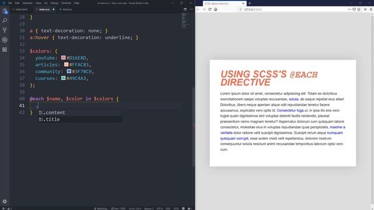
Task: Open the Go menu
Action: pos(46,3)
